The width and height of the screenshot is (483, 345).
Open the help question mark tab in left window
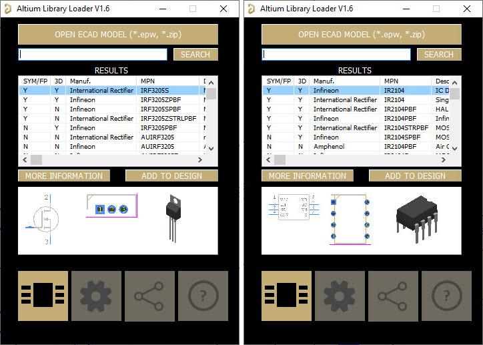(203, 296)
